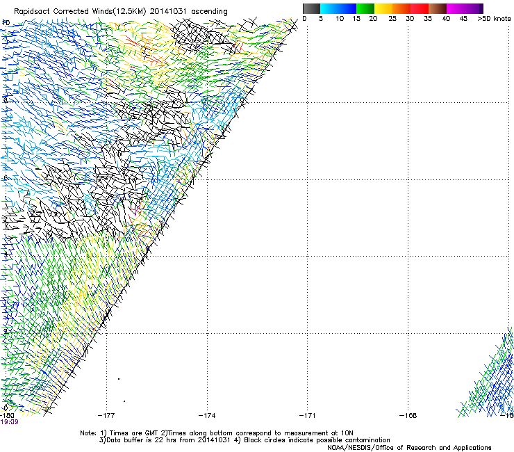Click the red 30-35 knots legend swatch
514x452 pixels.
(420, 8)
